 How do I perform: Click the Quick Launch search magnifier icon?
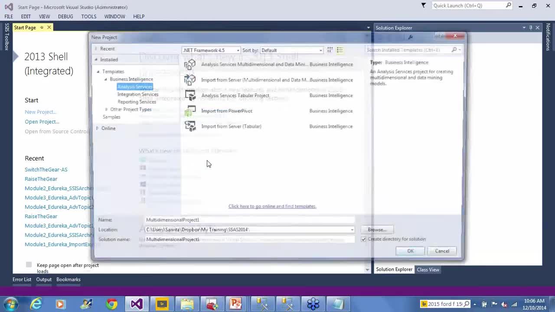tap(509, 5)
